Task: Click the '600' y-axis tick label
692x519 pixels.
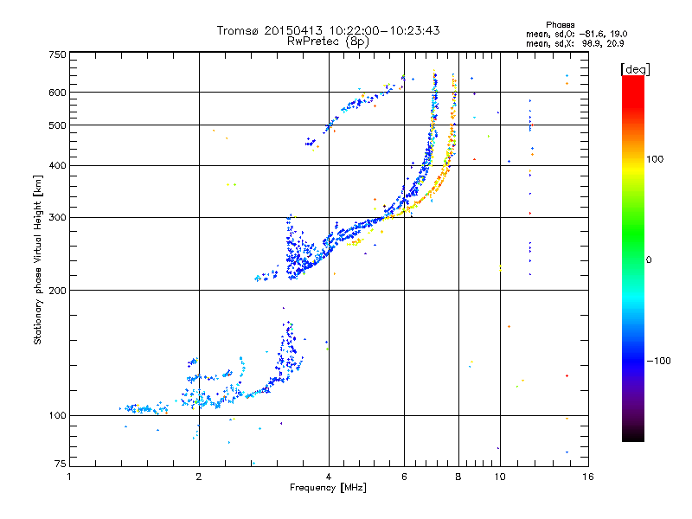Action: [58, 93]
